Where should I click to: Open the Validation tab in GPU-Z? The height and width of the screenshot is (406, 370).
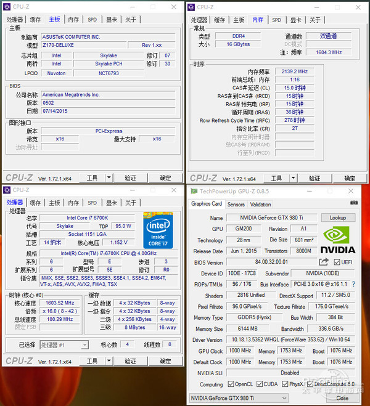click(x=260, y=205)
